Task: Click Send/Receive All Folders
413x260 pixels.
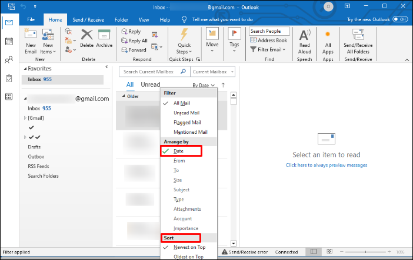Action: pyautogui.click(x=358, y=41)
